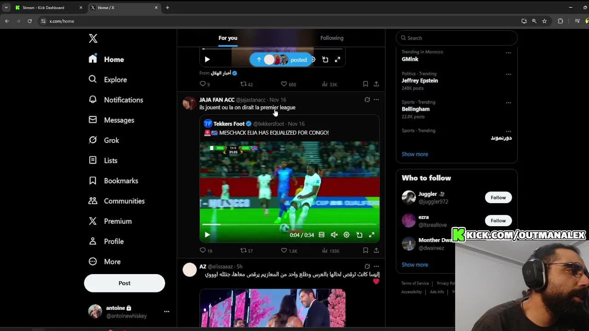Repost the post with 42 reposts

pos(247,84)
